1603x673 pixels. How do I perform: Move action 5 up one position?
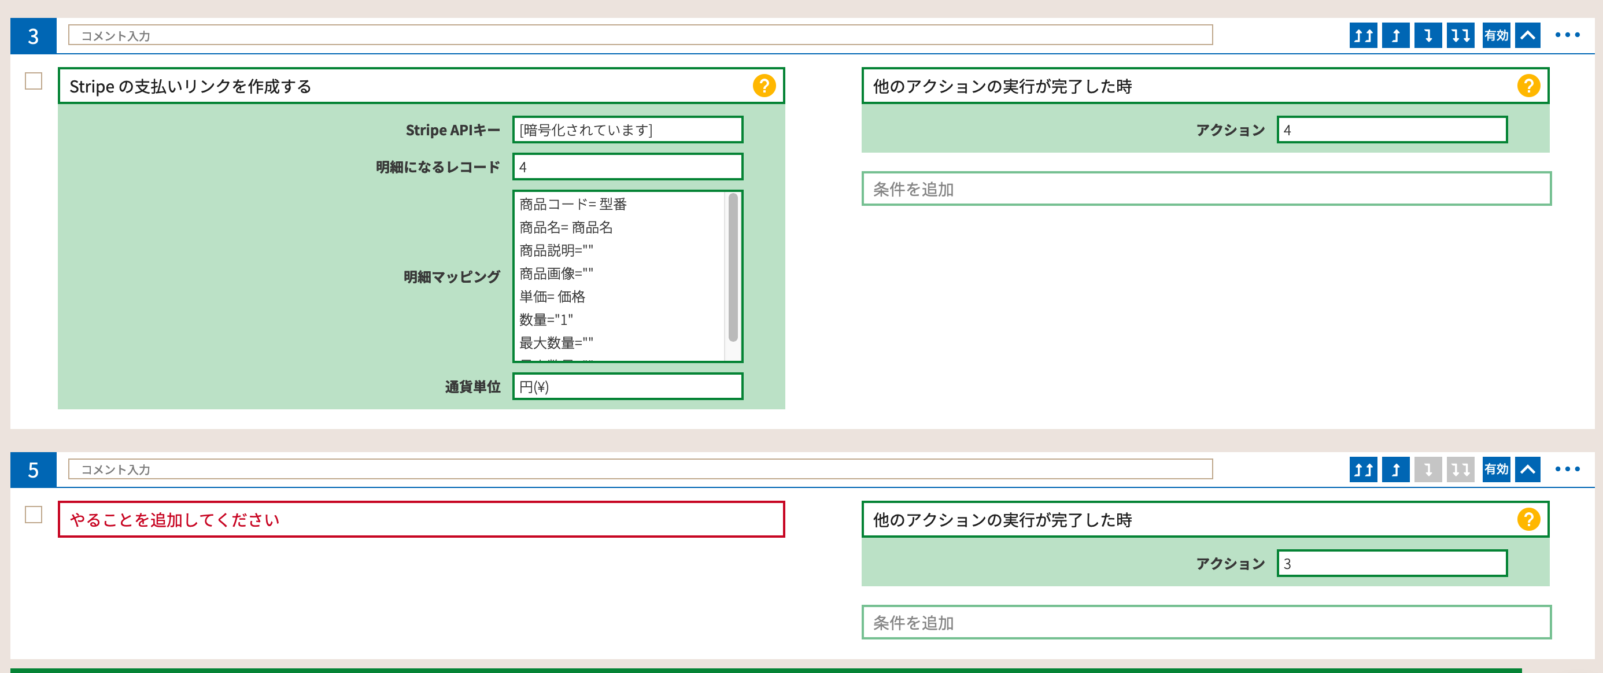pyautogui.click(x=1395, y=469)
